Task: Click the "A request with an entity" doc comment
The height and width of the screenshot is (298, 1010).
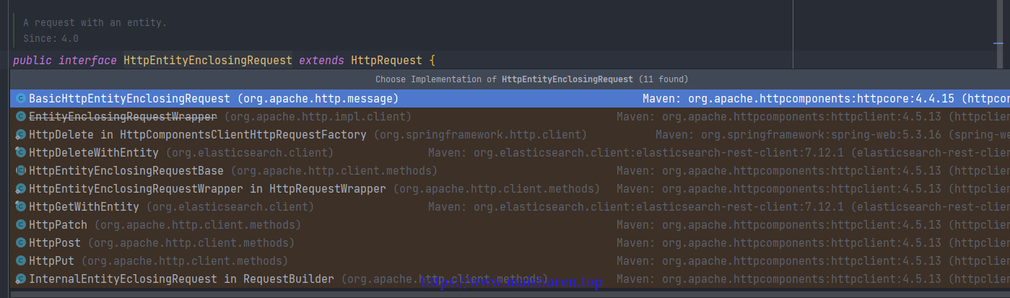Action: [95, 23]
